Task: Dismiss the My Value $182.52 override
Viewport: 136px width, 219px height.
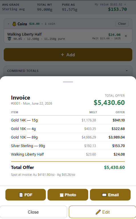Action: (125, 5)
